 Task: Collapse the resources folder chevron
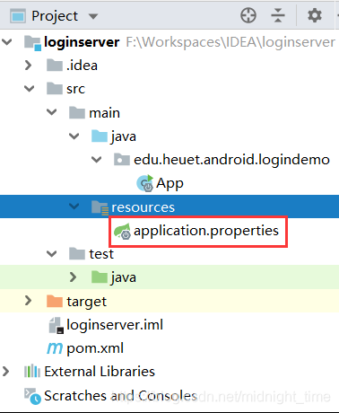[74, 206]
